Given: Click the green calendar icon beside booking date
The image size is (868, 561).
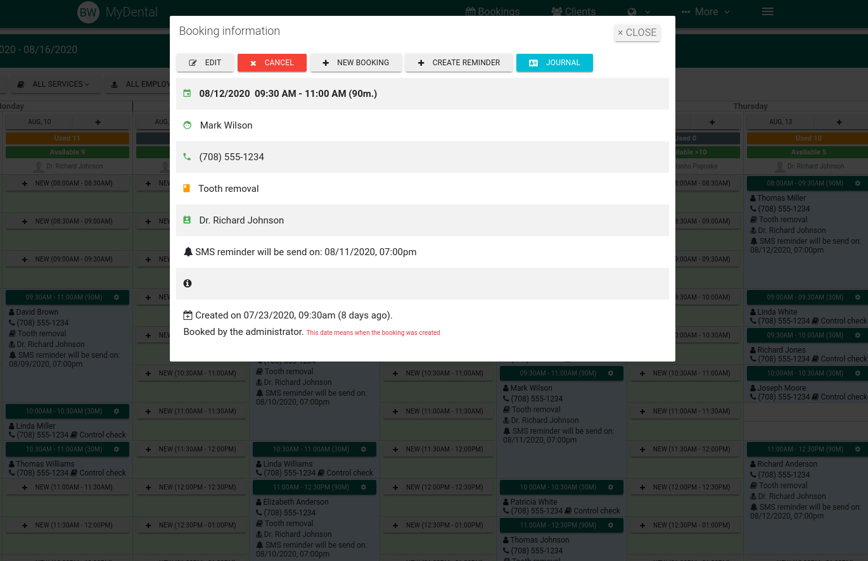Looking at the screenshot, I should coord(187,94).
